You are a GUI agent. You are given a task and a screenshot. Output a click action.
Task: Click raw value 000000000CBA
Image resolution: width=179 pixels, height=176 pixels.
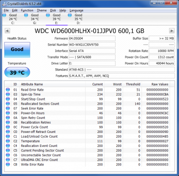157,94
